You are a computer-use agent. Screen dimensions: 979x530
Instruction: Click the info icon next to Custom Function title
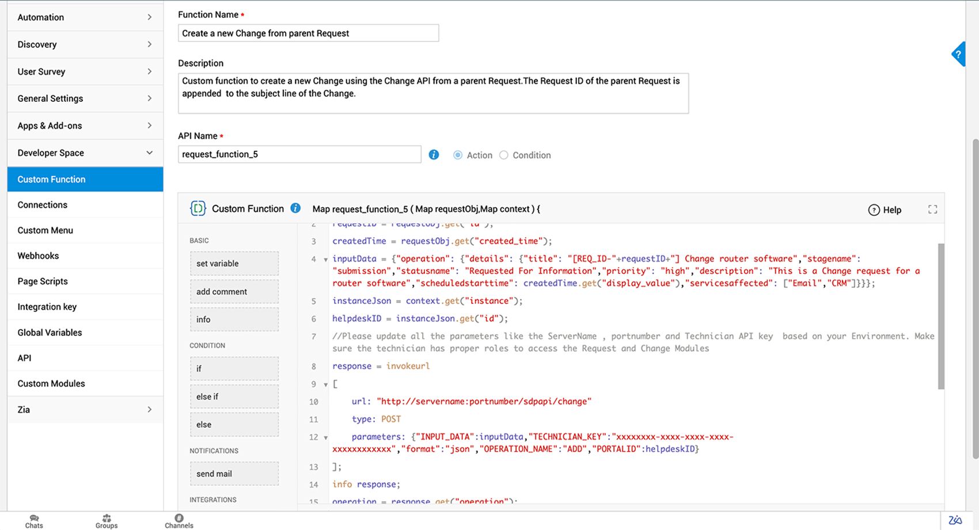(x=295, y=208)
